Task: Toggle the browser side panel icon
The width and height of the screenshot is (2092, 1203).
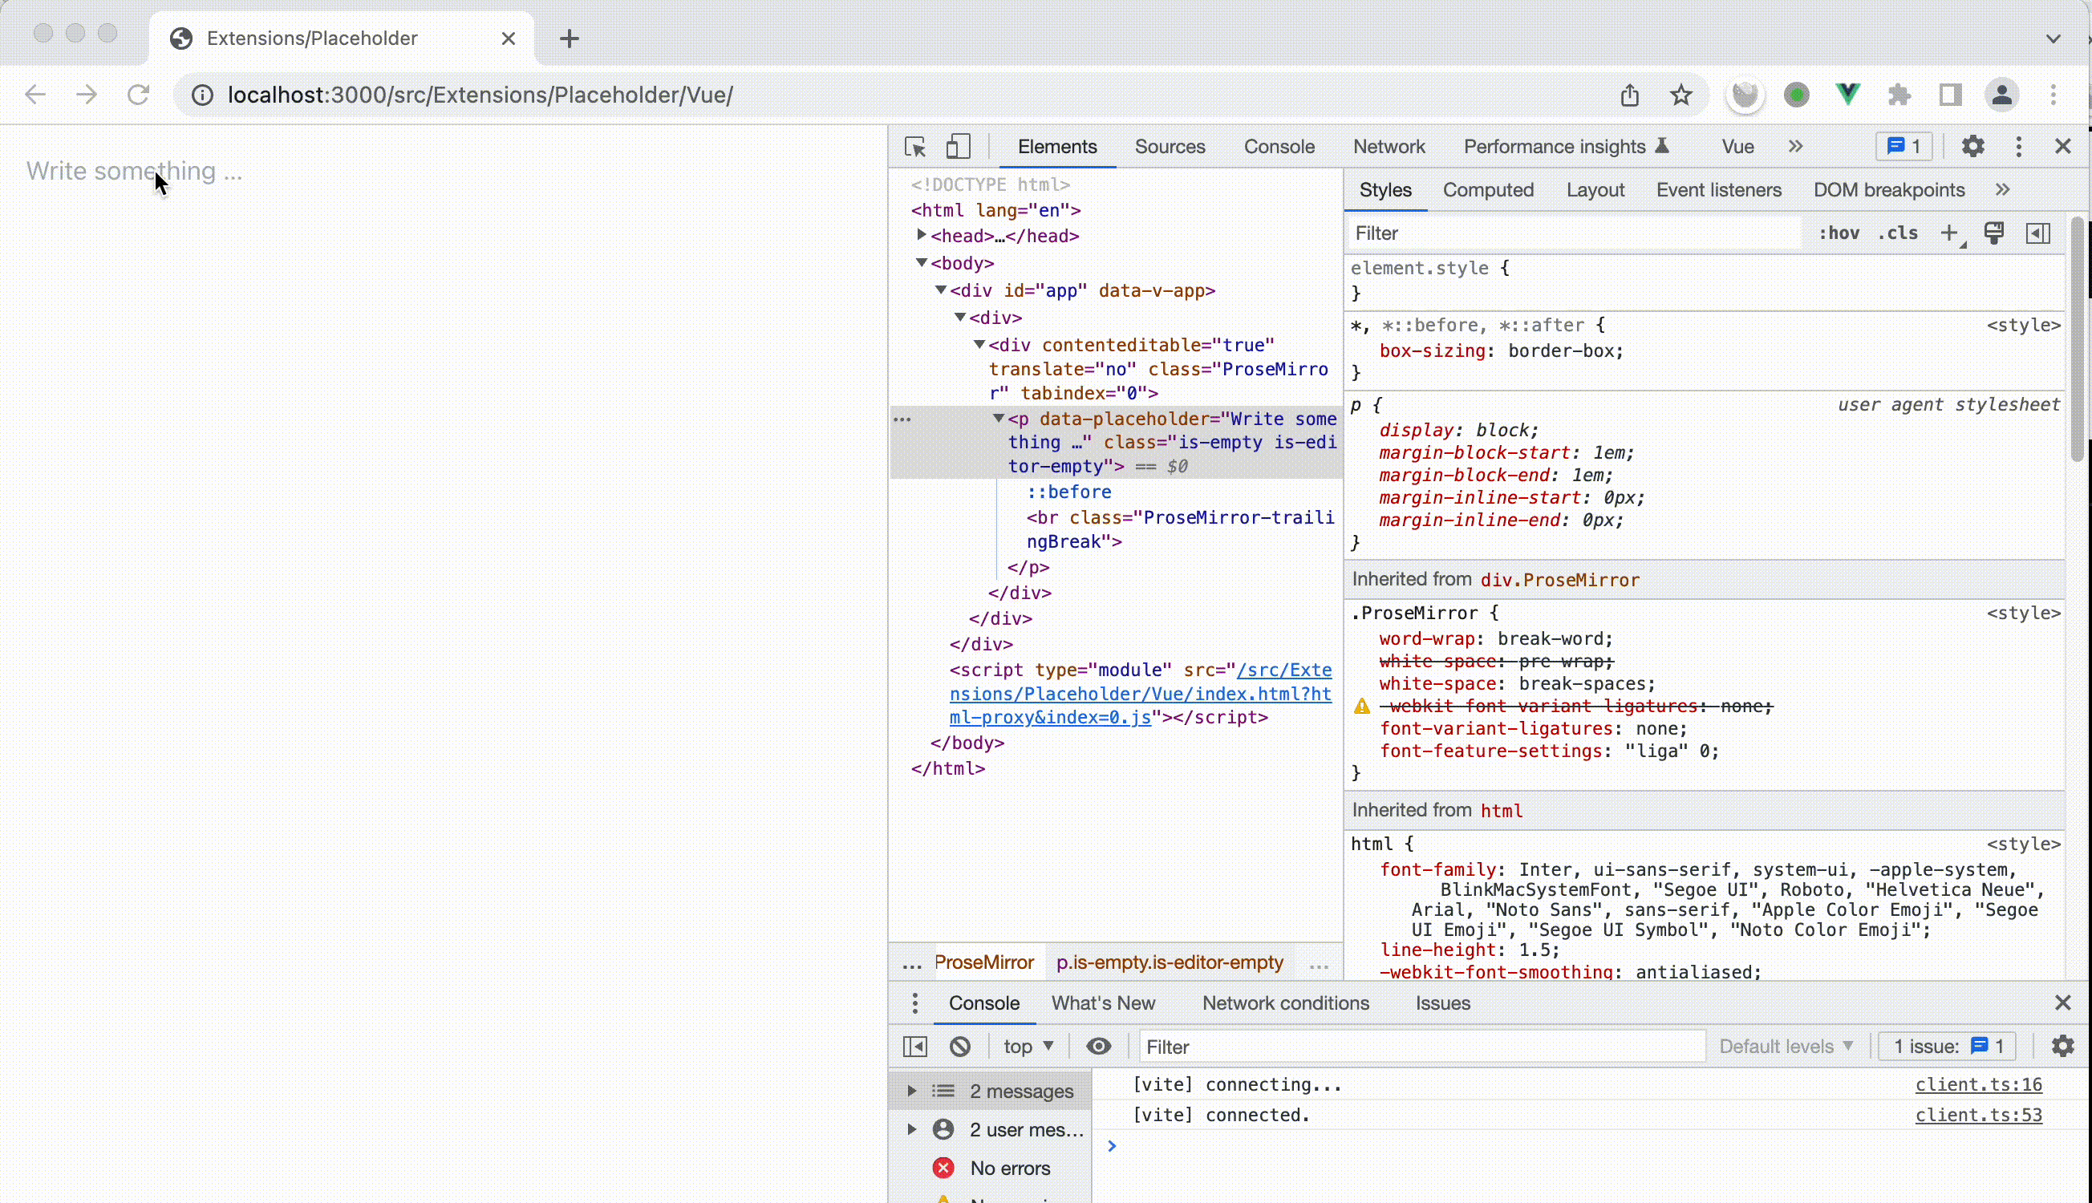Action: pyautogui.click(x=1951, y=95)
